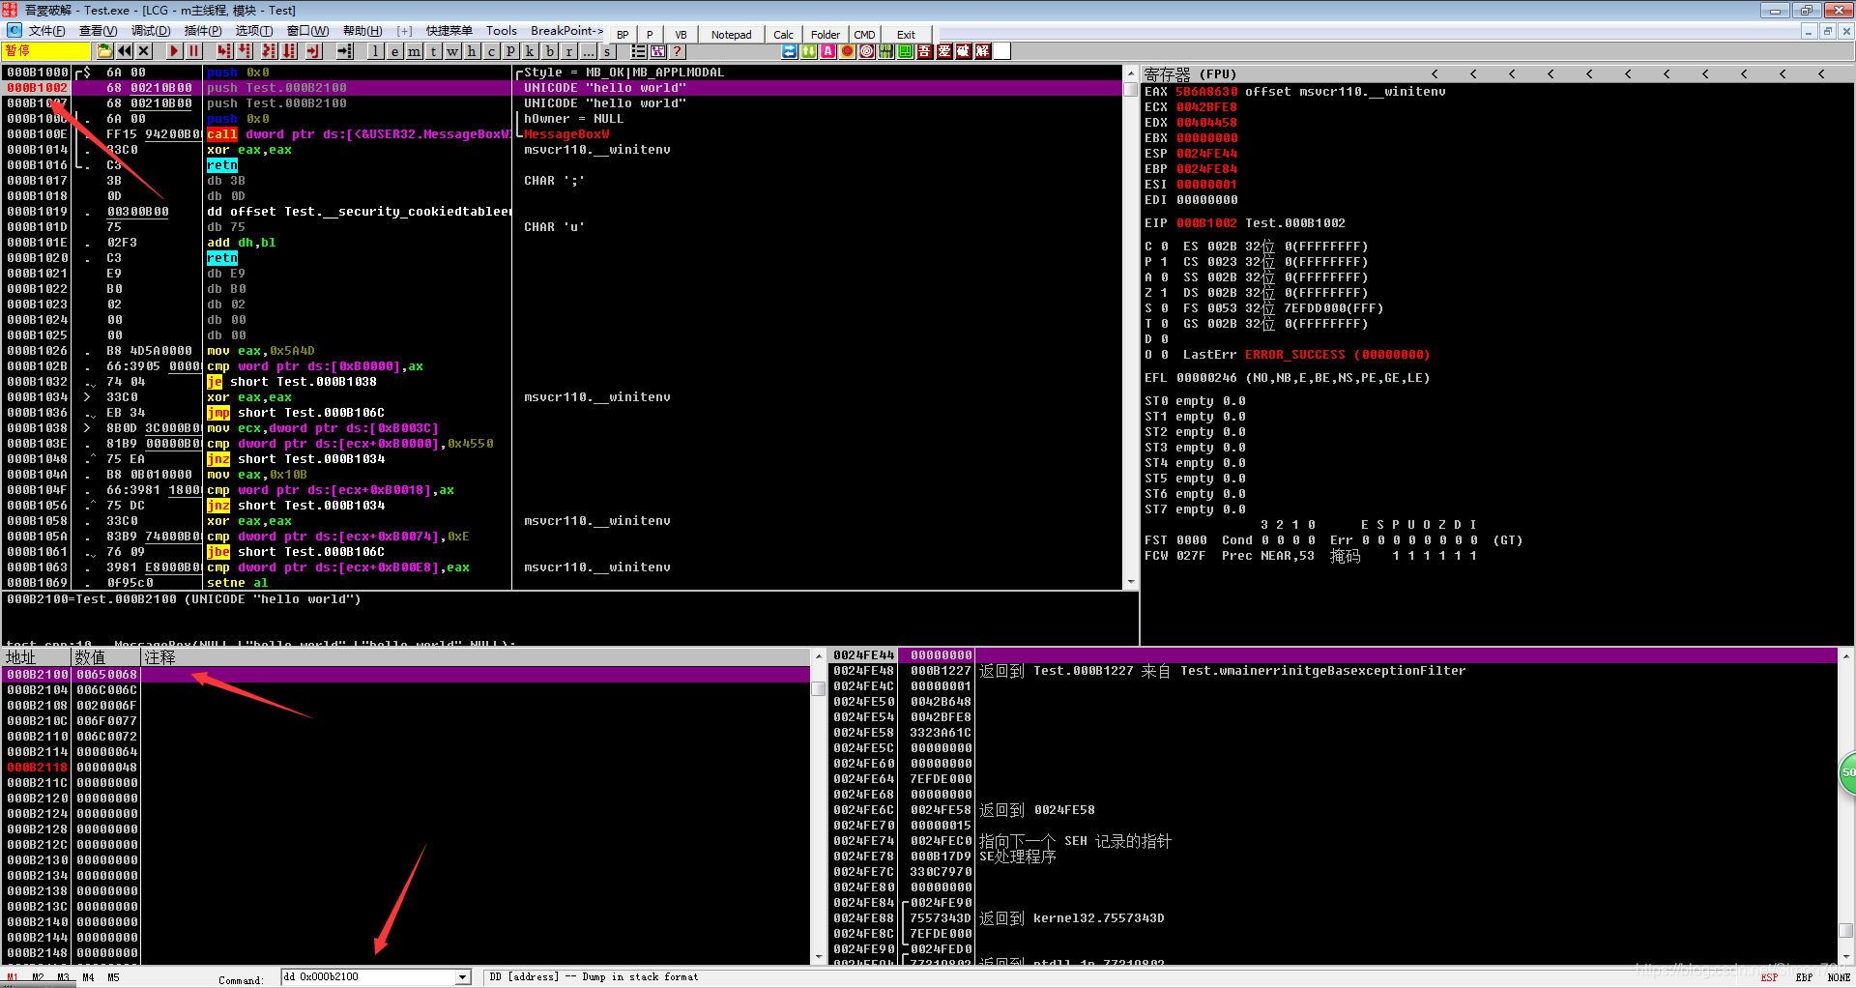Show Memory map with 'm' button
Screen dimensions: 1856x988
click(x=414, y=51)
